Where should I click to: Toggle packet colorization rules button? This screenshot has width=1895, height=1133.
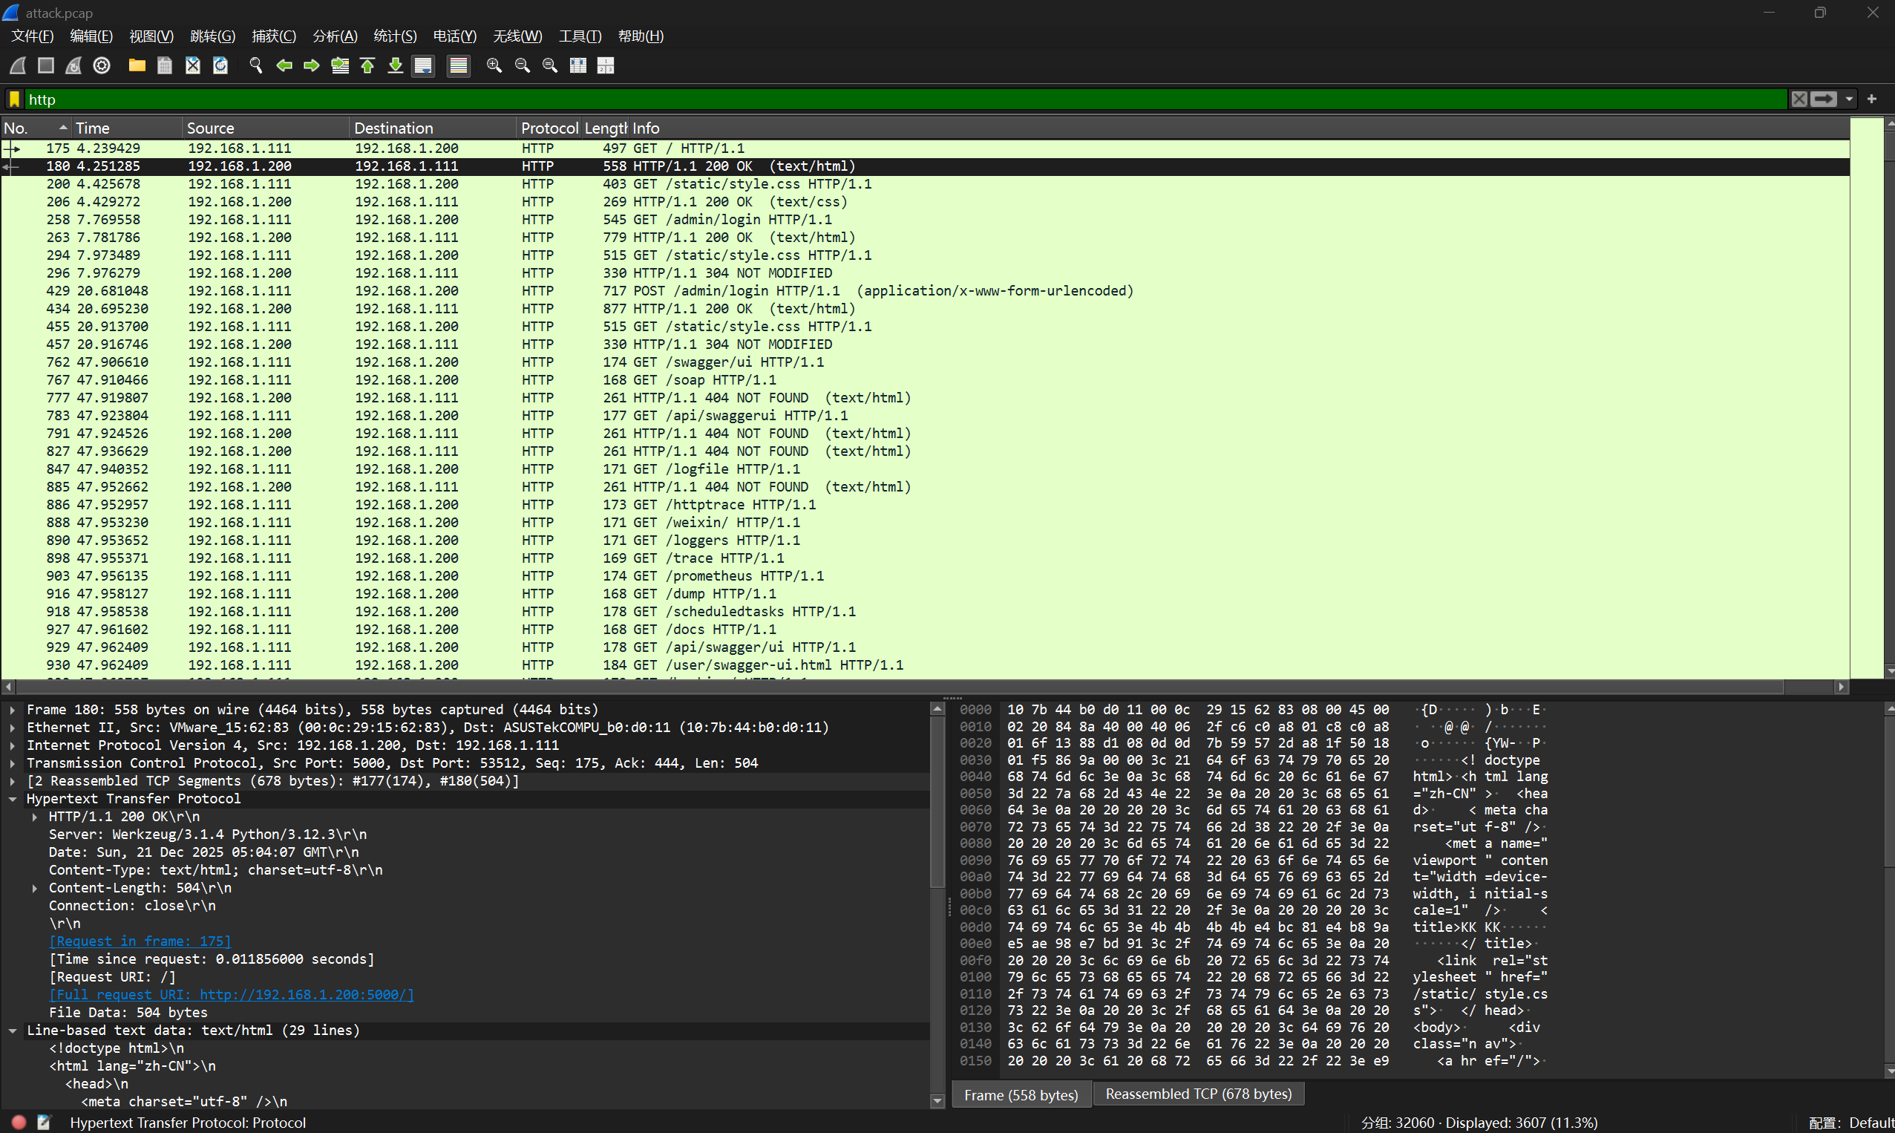point(459,65)
